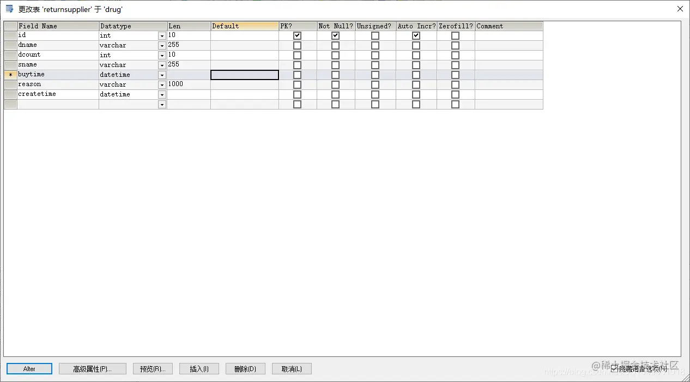Image resolution: width=690 pixels, height=382 pixels.
Task: Expand datatype dropdown for dcount row
Action: point(162,55)
